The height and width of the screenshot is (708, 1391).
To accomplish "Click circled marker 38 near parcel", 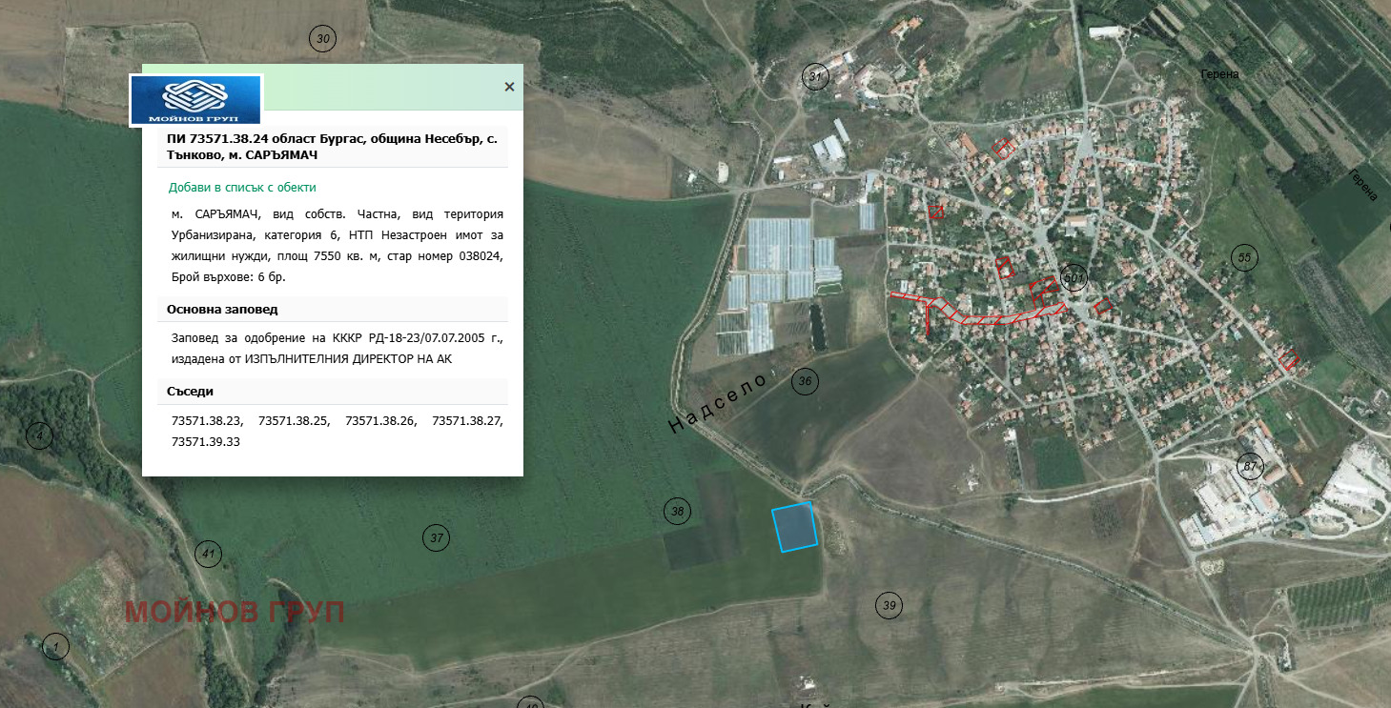I will pyautogui.click(x=677, y=512).
